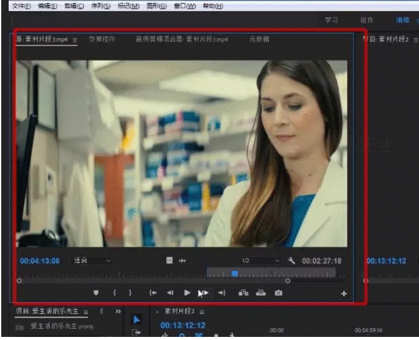419x340 pixels.
Task: Click the blue playhead on source scrubber
Action: click(x=235, y=273)
